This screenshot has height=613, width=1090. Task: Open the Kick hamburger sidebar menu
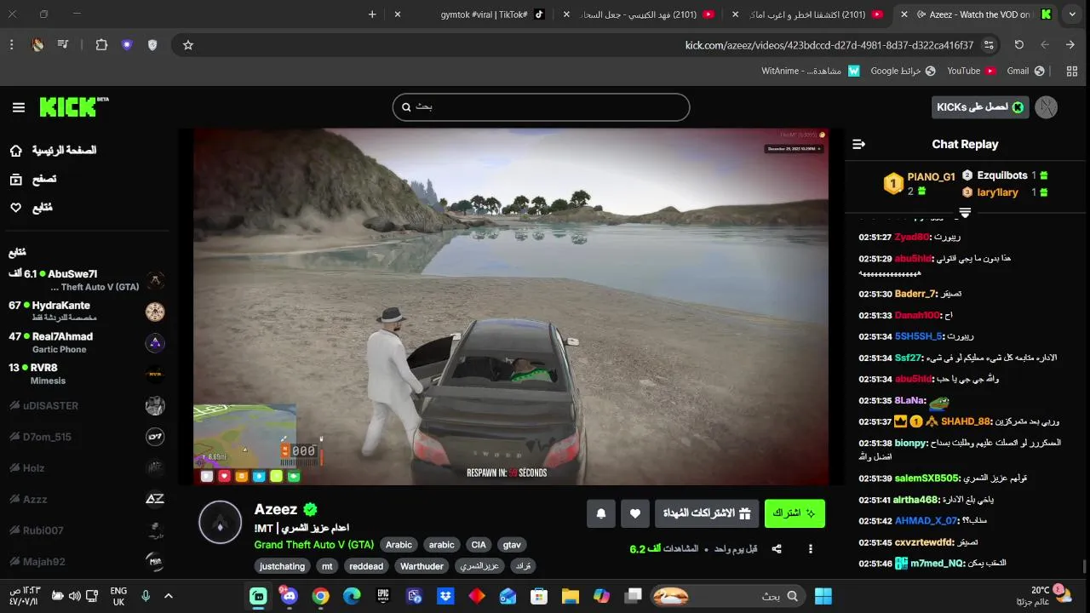point(19,107)
